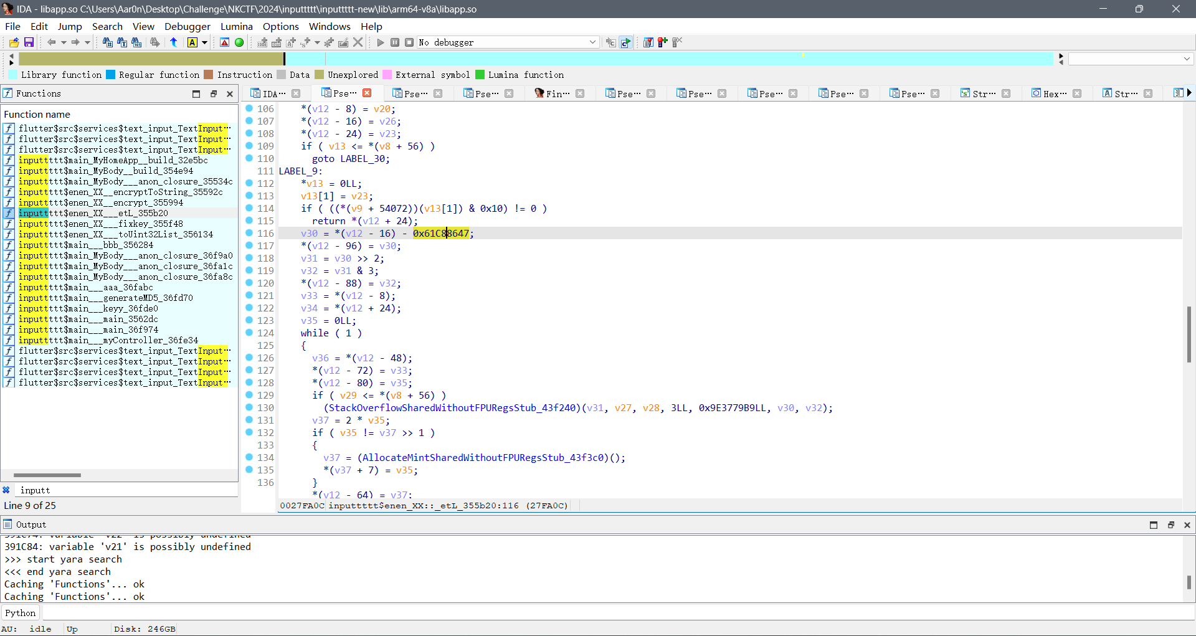The height and width of the screenshot is (636, 1196).
Task: Click the pseudocode vertical scrollbar thumb
Action: coord(1189,335)
